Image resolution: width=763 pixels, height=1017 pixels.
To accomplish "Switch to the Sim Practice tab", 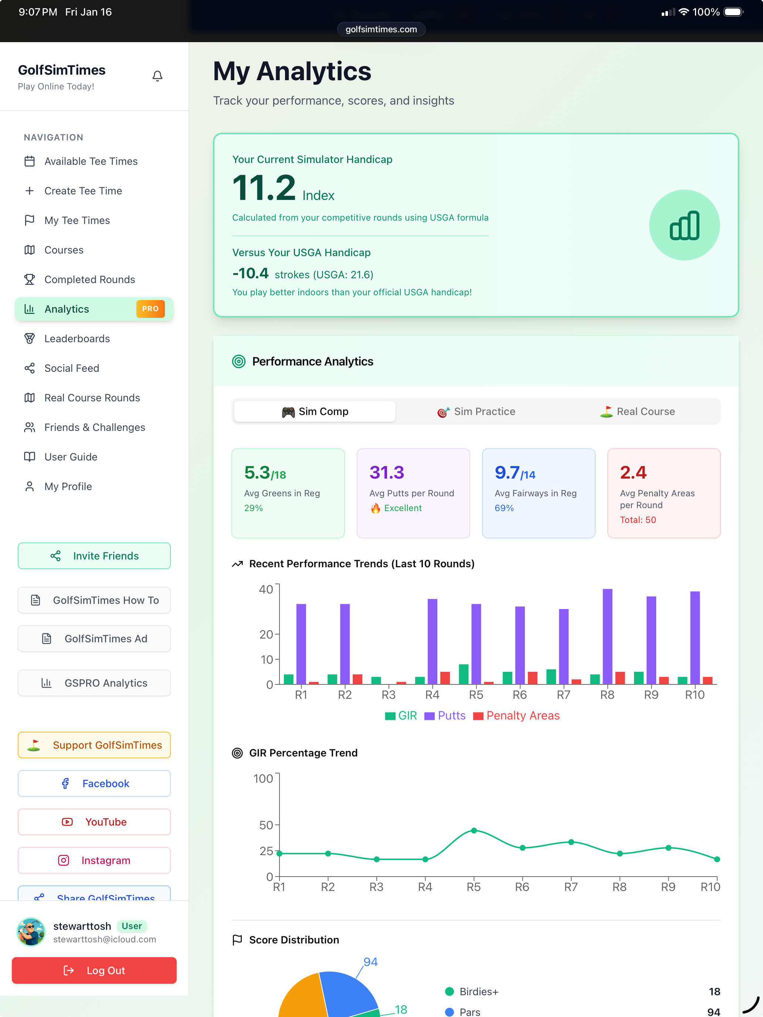I will click(x=476, y=411).
